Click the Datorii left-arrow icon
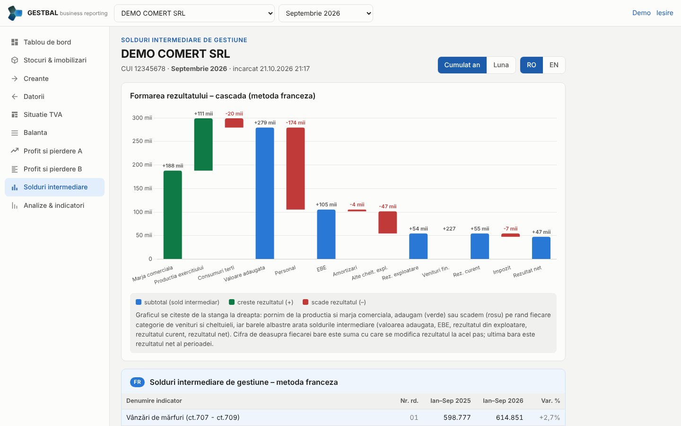 pyautogui.click(x=15, y=97)
